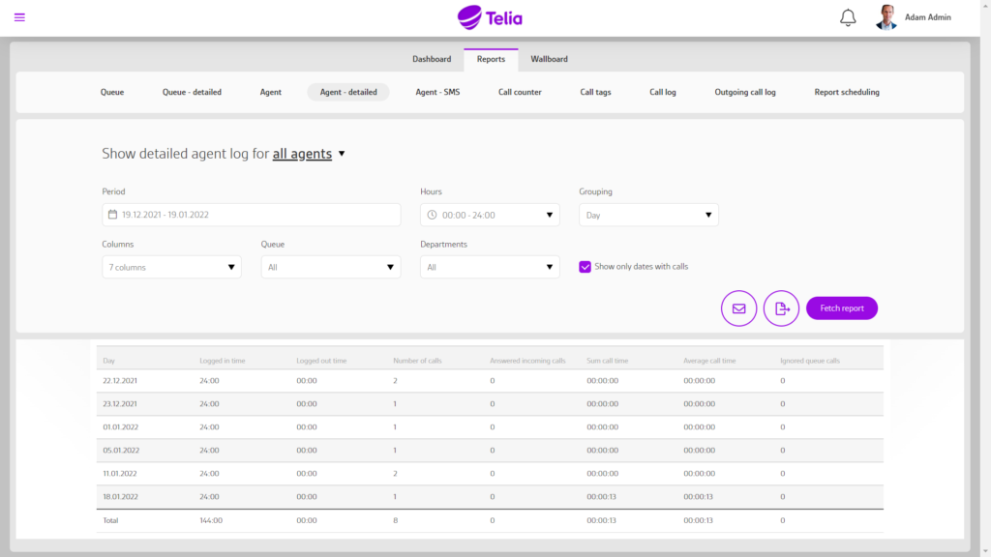The width and height of the screenshot is (991, 557).
Task: Click the export report file icon
Action: [x=781, y=308]
